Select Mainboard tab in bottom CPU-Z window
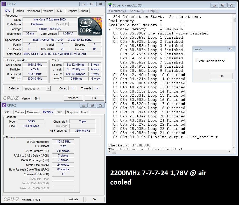The image size is (239, 205). [x=33, y=112]
